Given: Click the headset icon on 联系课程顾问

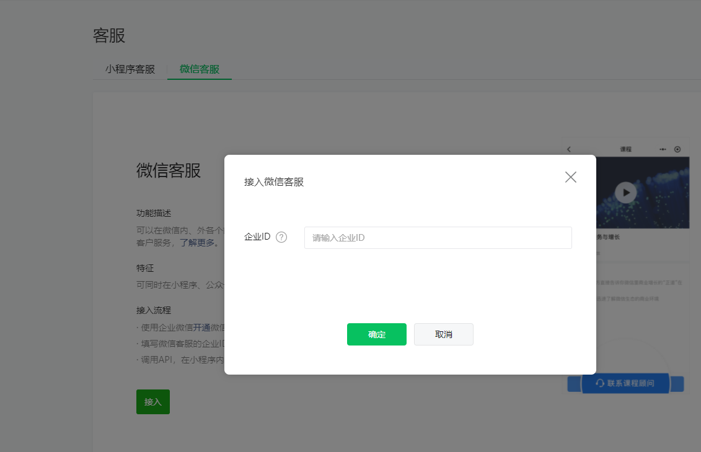Looking at the screenshot, I should [600, 383].
